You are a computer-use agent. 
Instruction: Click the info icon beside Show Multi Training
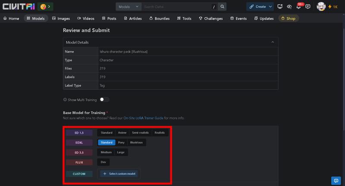click(x=65, y=100)
